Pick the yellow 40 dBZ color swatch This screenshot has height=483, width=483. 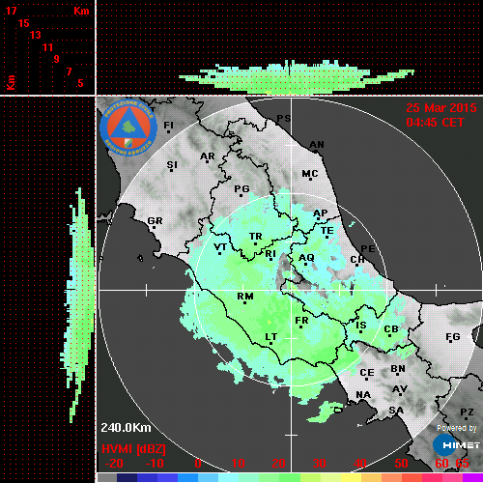click(351, 477)
